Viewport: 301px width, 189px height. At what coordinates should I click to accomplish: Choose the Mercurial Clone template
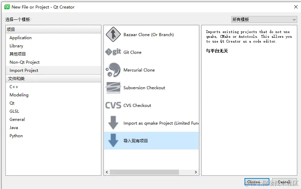151,70
